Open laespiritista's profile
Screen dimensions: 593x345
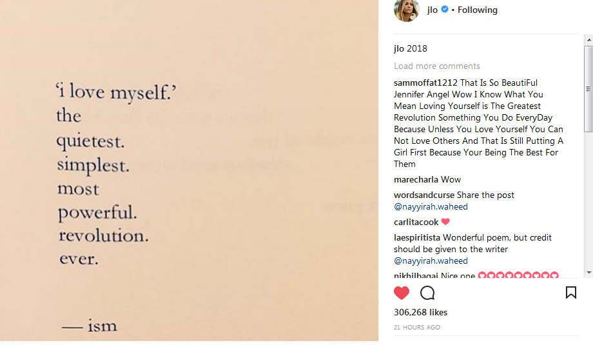click(x=417, y=237)
